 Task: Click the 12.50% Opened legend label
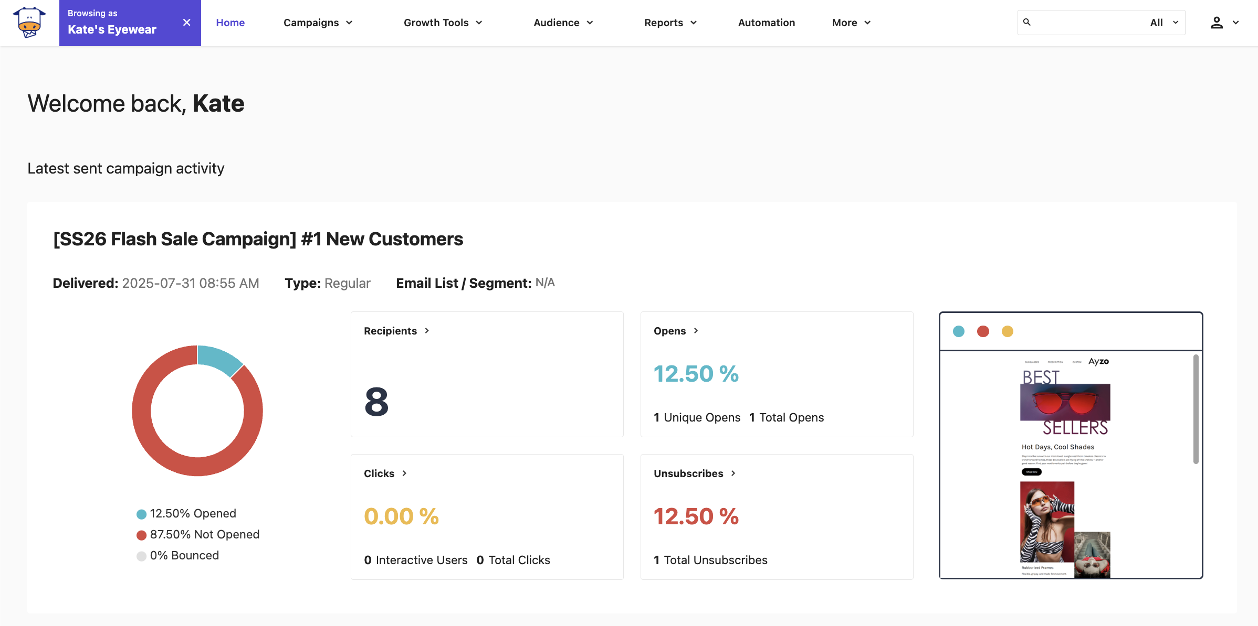pyautogui.click(x=193, y=513)
